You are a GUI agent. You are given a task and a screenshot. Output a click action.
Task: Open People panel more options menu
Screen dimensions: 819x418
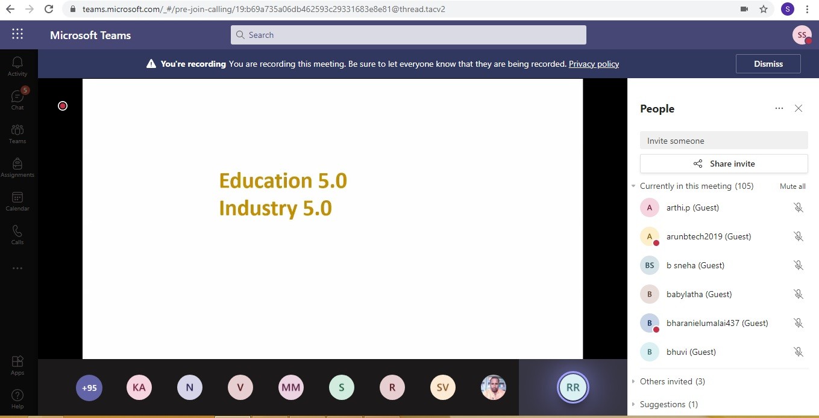(779, 108)
